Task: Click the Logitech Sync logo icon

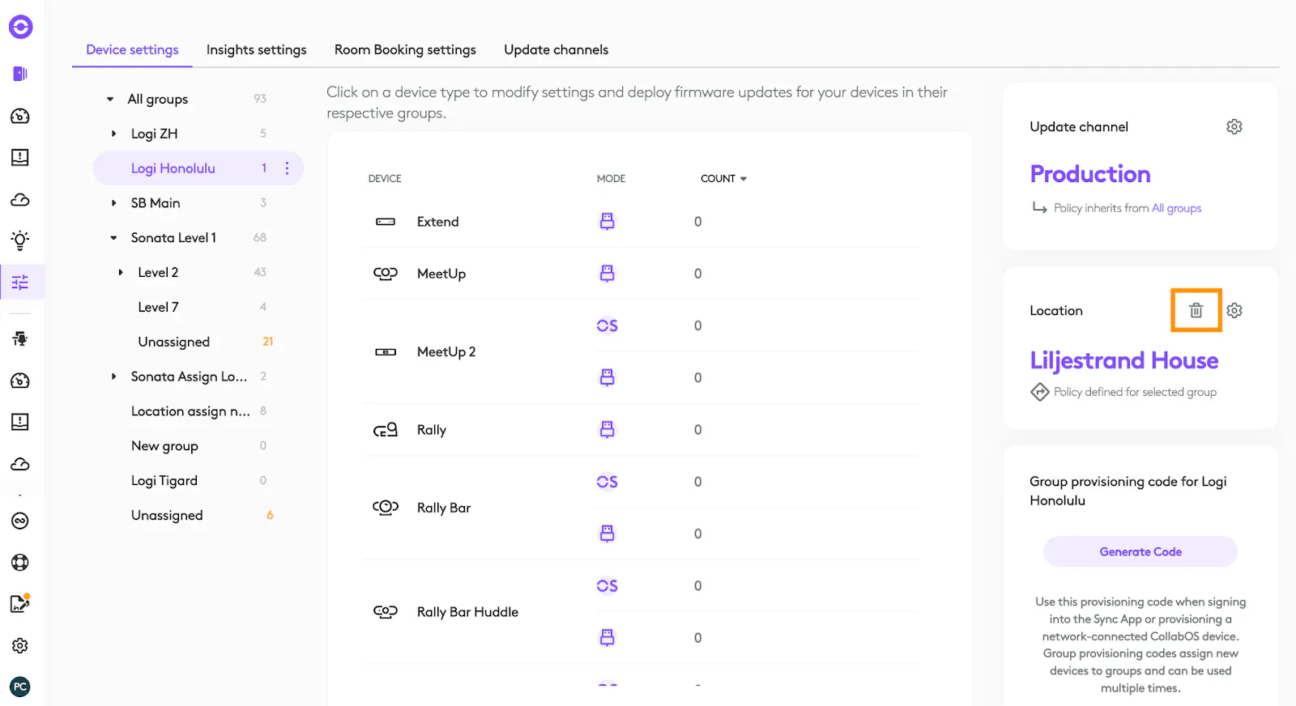Action: coord(20,28)
